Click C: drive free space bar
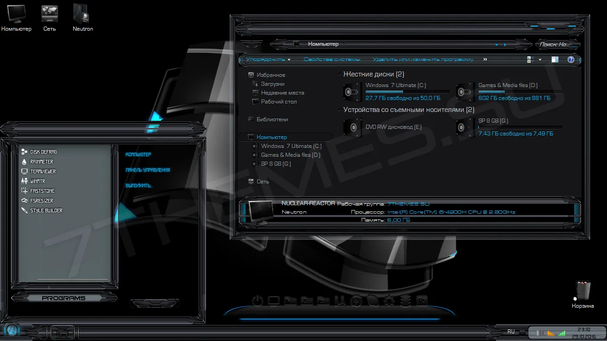607x341 pixels. [x=407, y=92]
